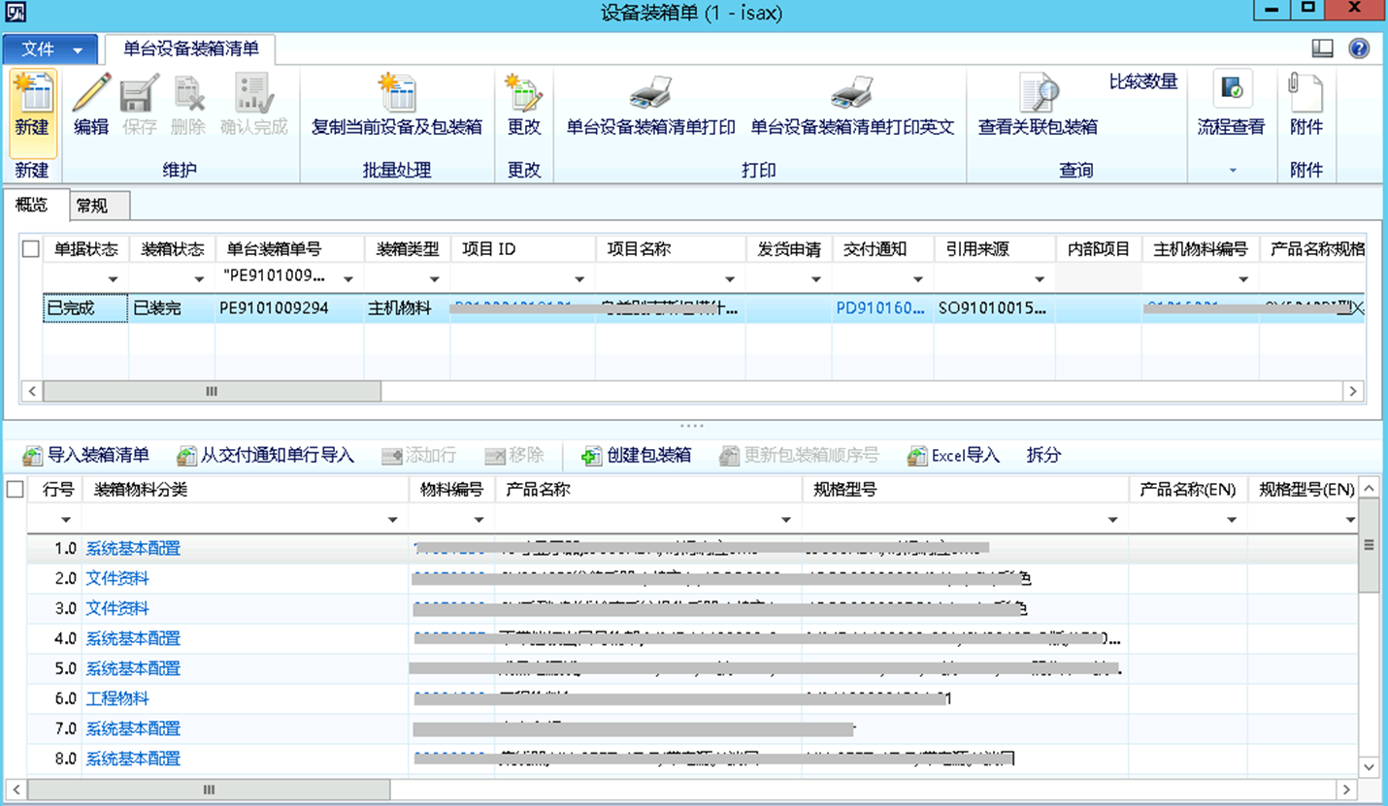1388x806 pixels.
Task: Open 装箱类型 filter dropdown arrow
Action: [x=435, y=280]
